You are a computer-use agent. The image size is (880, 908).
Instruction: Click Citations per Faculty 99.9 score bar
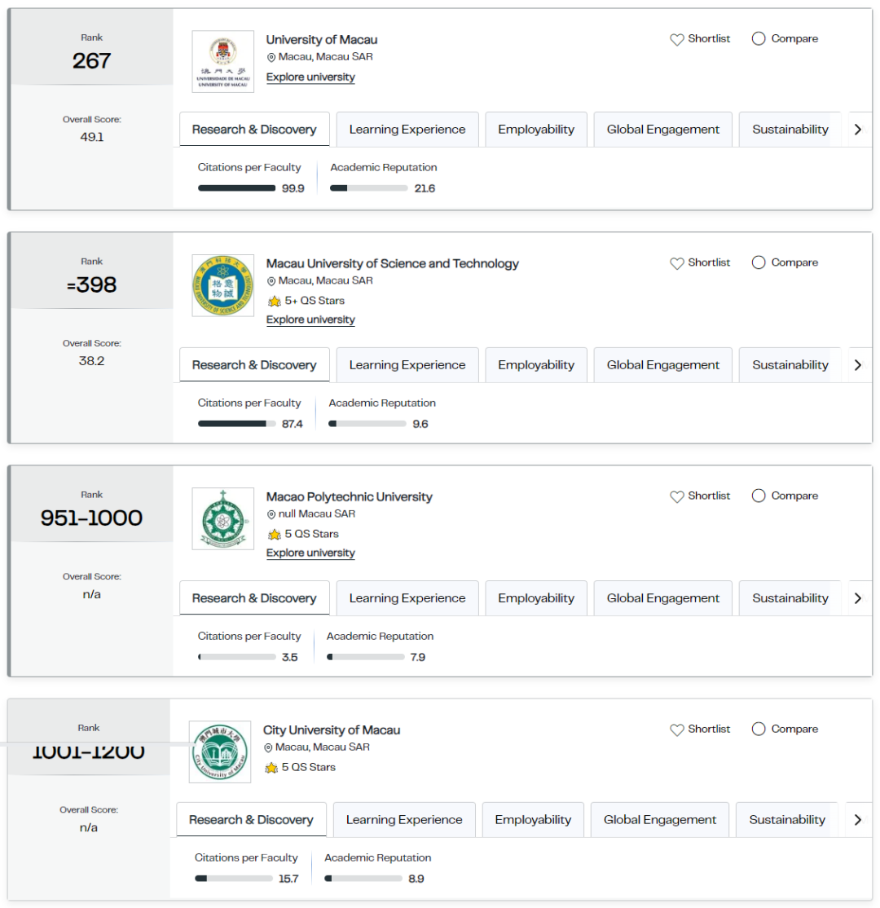[x=237, y=188]
